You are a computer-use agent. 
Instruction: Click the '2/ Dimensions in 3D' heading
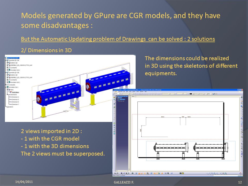coord(46,50)
